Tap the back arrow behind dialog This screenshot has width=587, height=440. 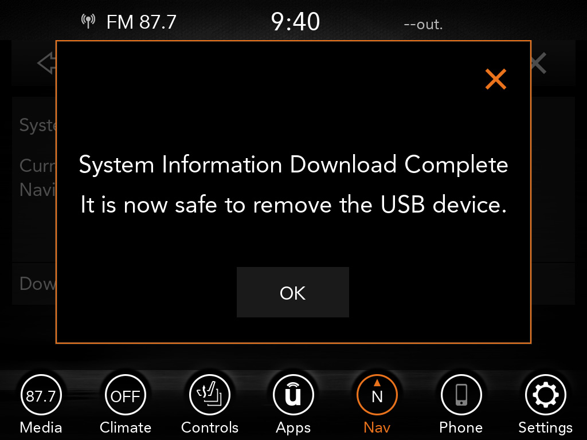tap(47, 63)
